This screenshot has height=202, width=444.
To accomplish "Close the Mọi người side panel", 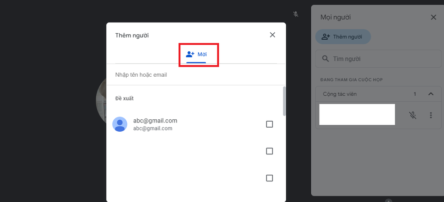I will pos(433,18).
